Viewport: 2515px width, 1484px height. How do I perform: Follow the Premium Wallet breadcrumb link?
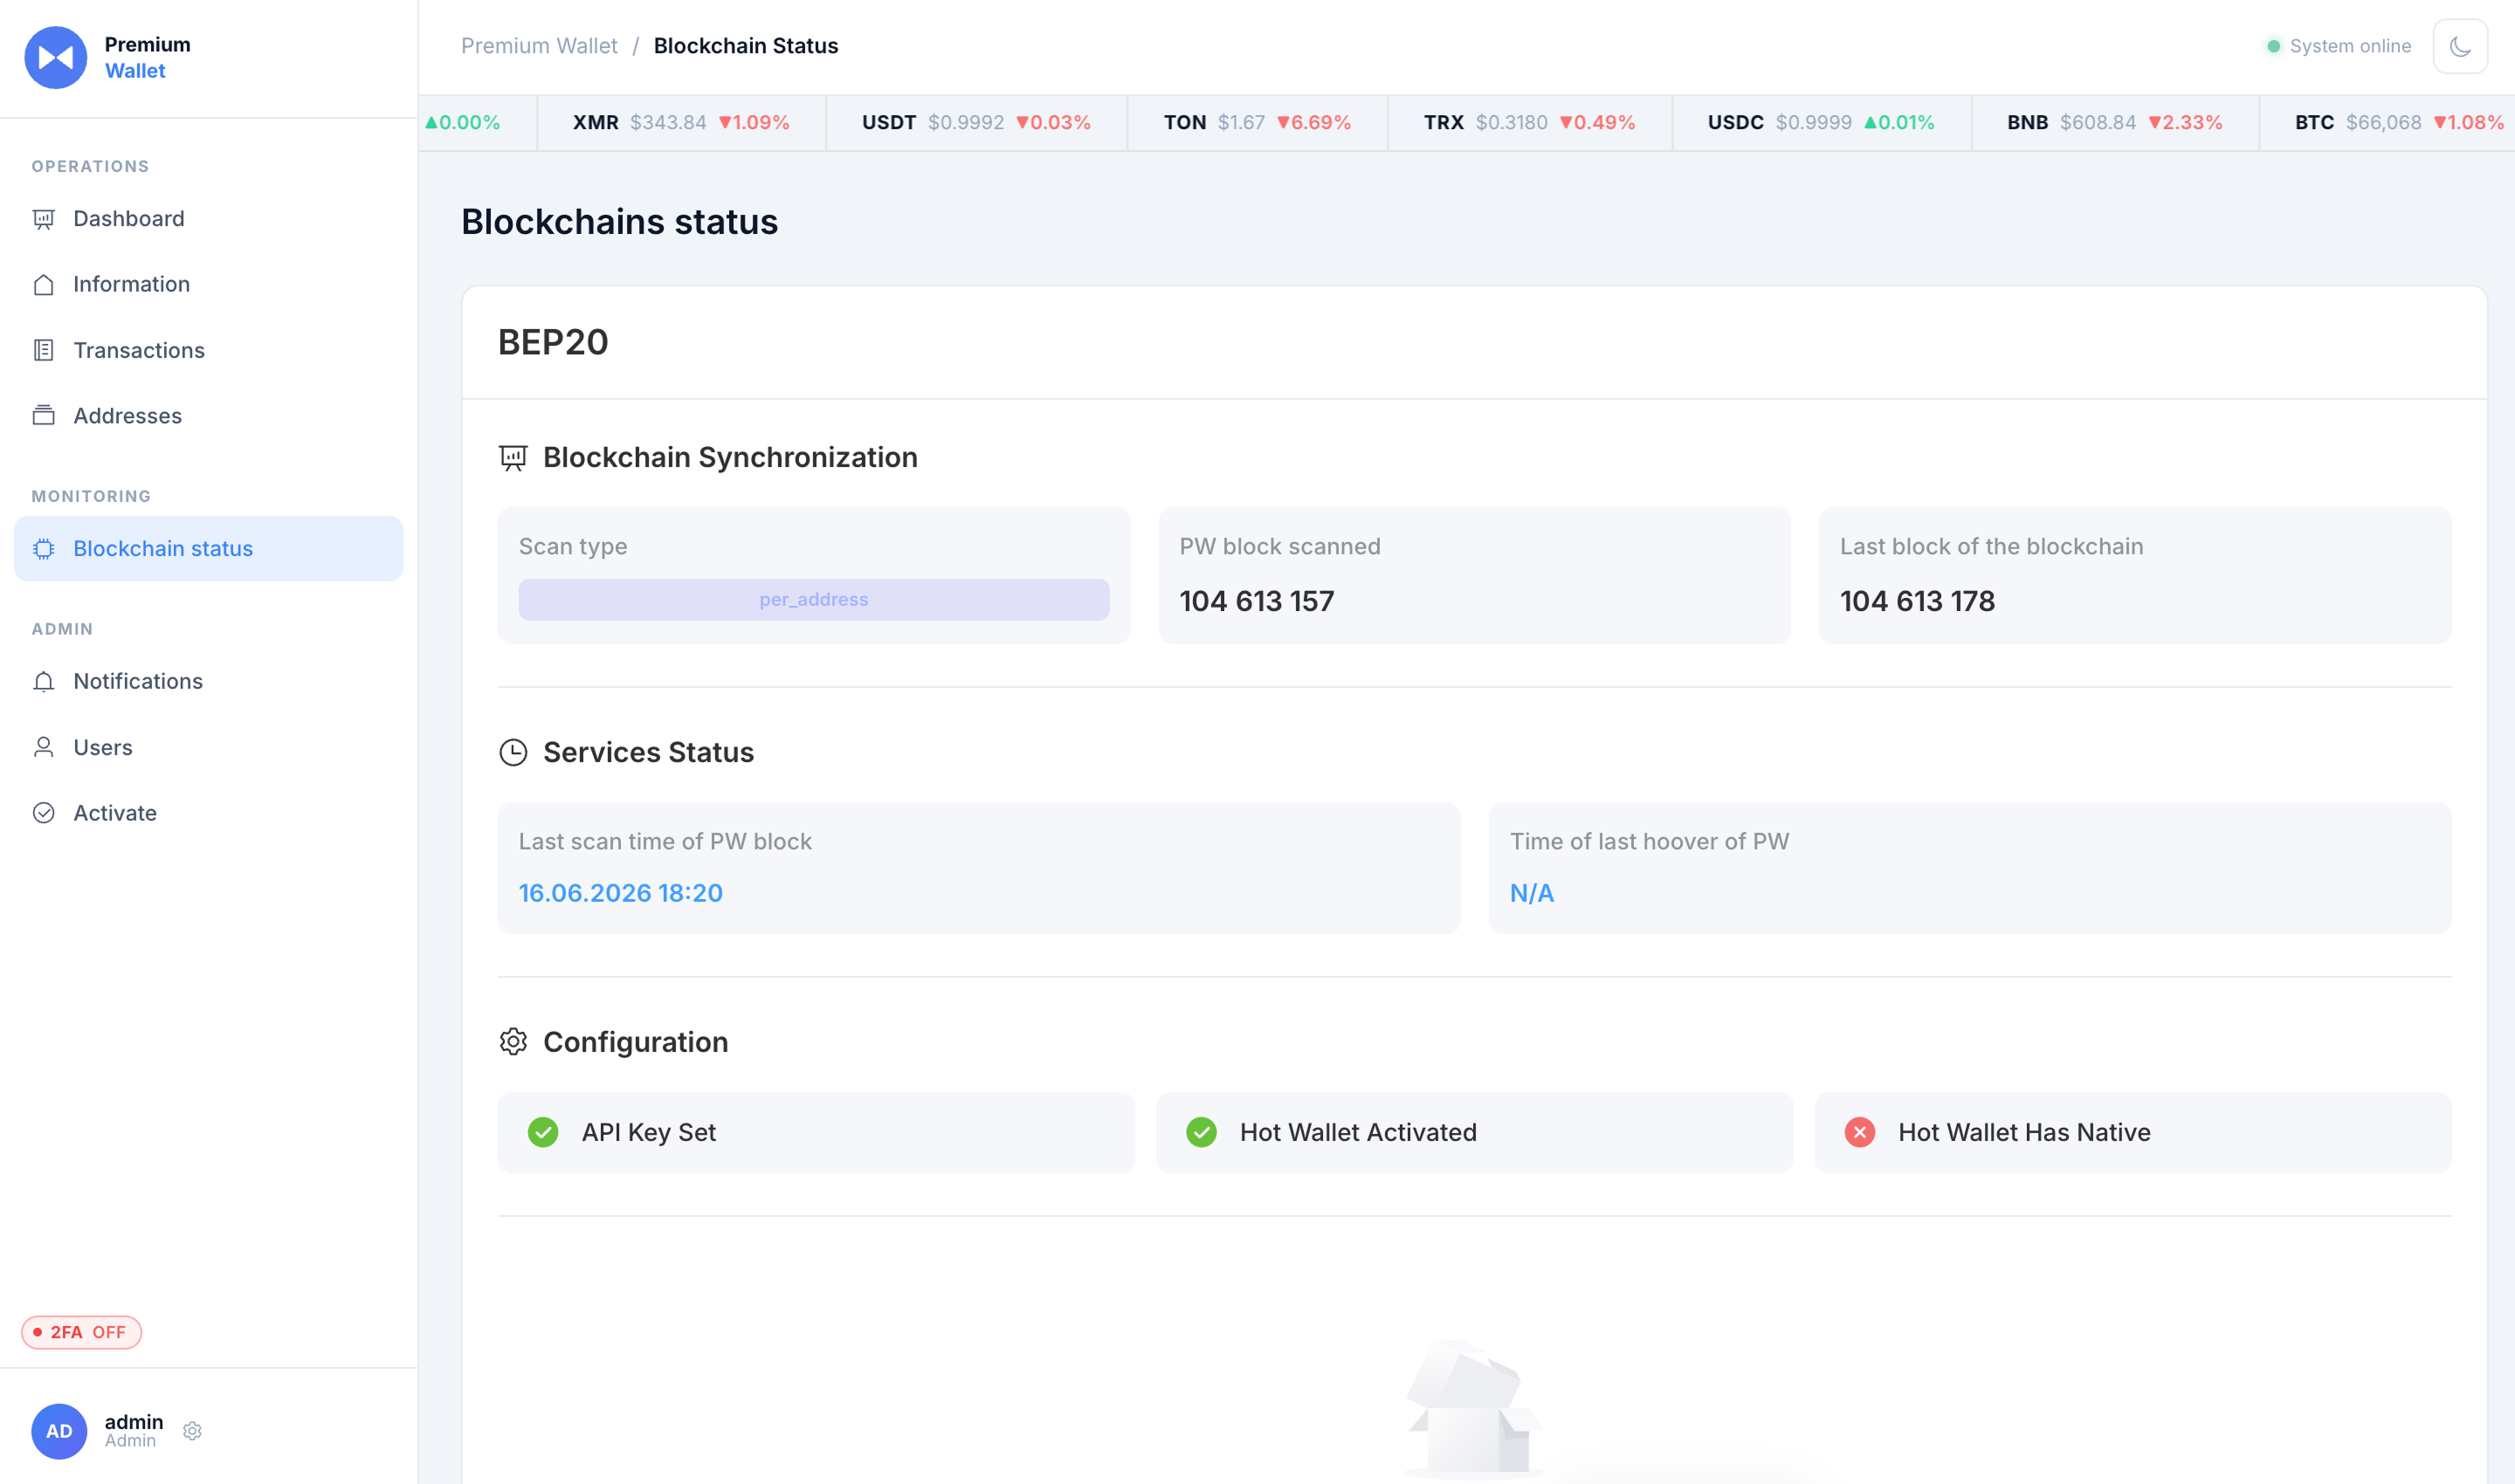click(x=539, y=46)
